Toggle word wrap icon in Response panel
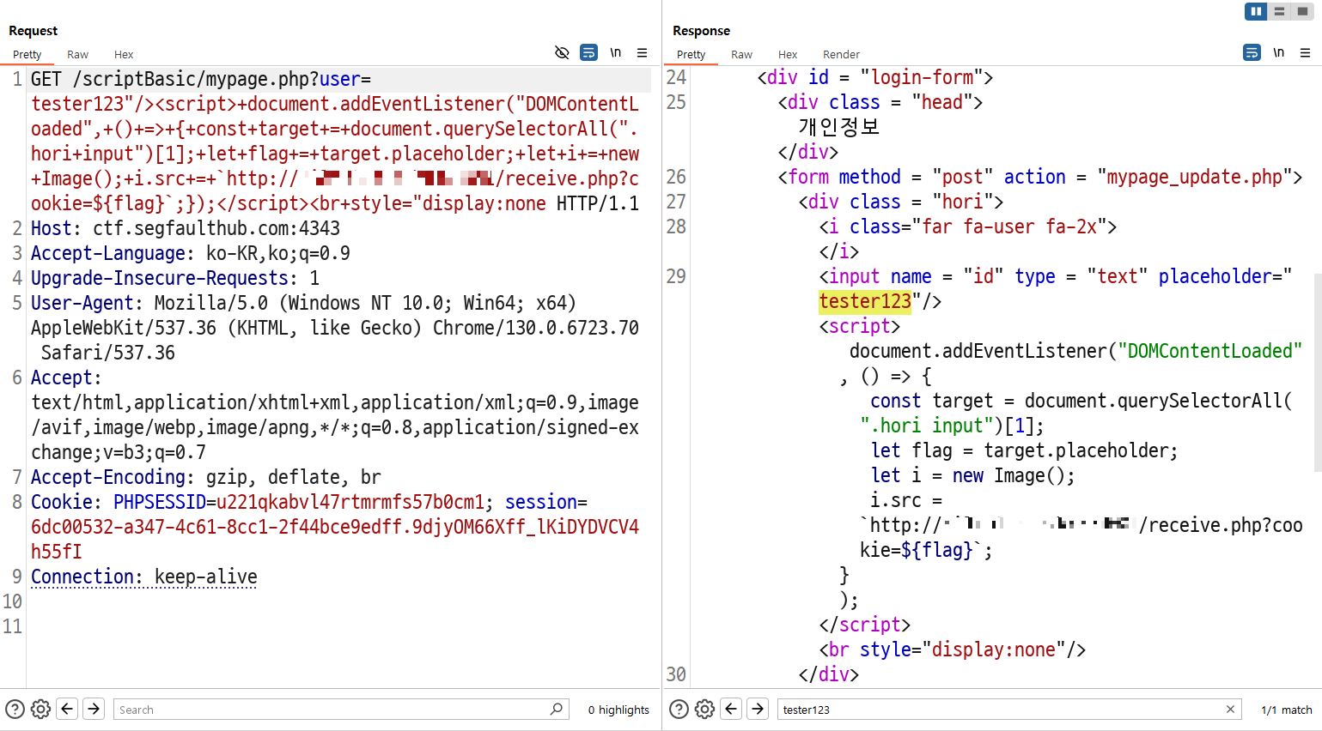 click(x=1252, y=53)
